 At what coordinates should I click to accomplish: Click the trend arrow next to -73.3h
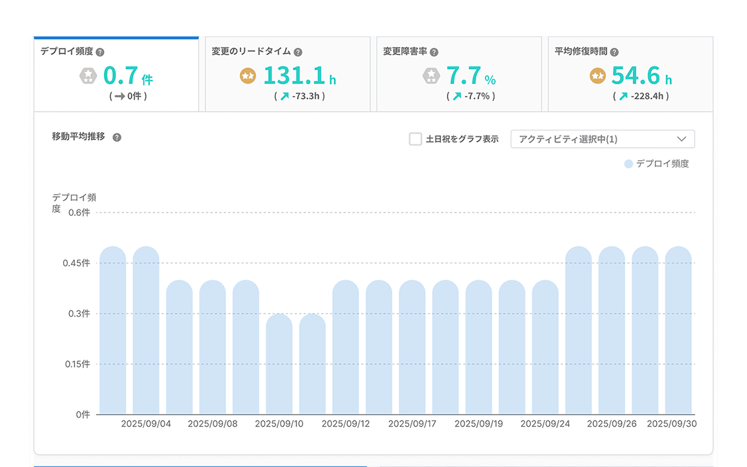[x=284, y=96]
